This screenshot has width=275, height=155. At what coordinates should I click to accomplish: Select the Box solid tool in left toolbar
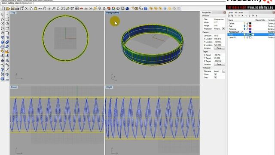tap(3, 42)
